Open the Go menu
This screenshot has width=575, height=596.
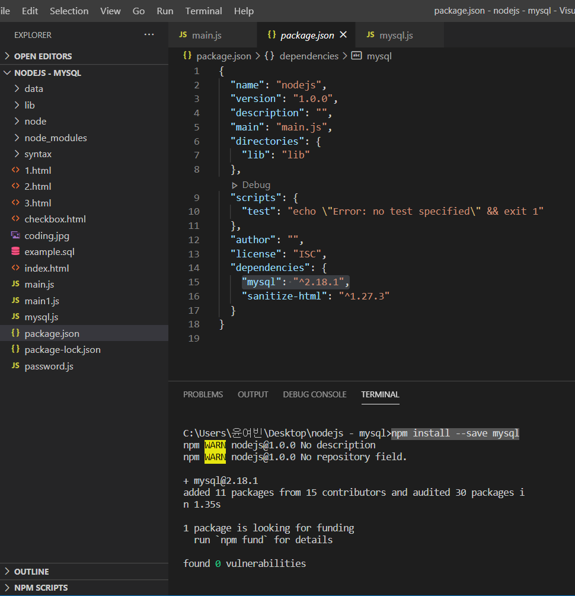pos(138,11)
